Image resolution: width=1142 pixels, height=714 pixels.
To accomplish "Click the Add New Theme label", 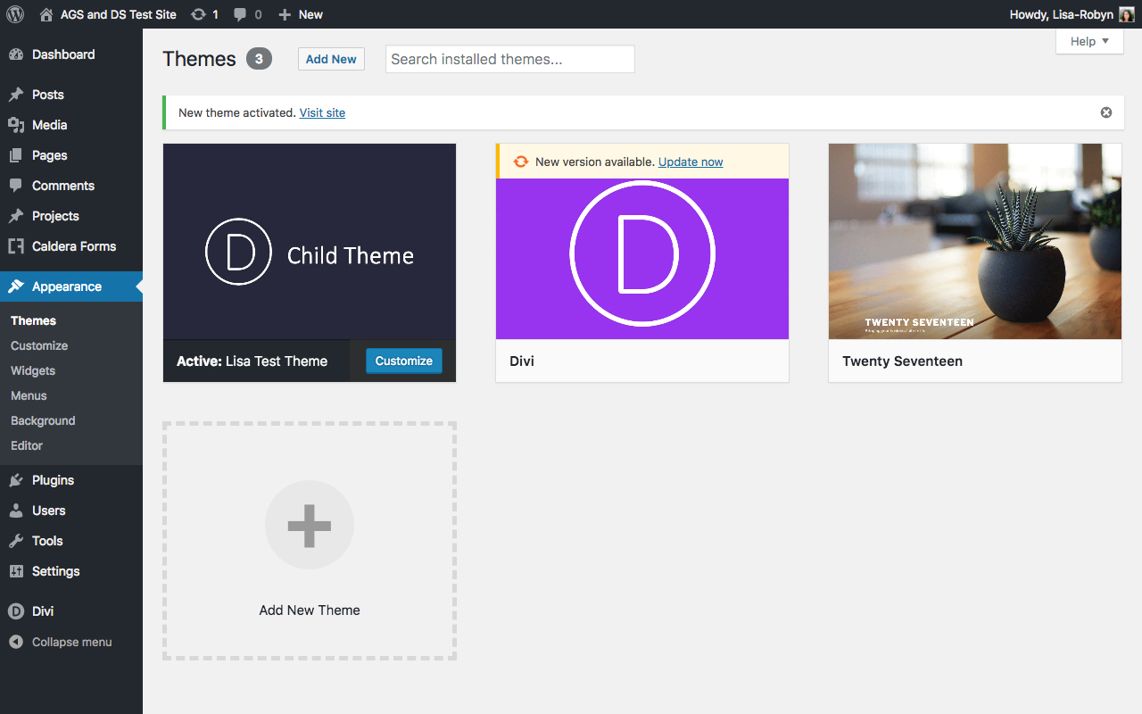I will [310, 610].
